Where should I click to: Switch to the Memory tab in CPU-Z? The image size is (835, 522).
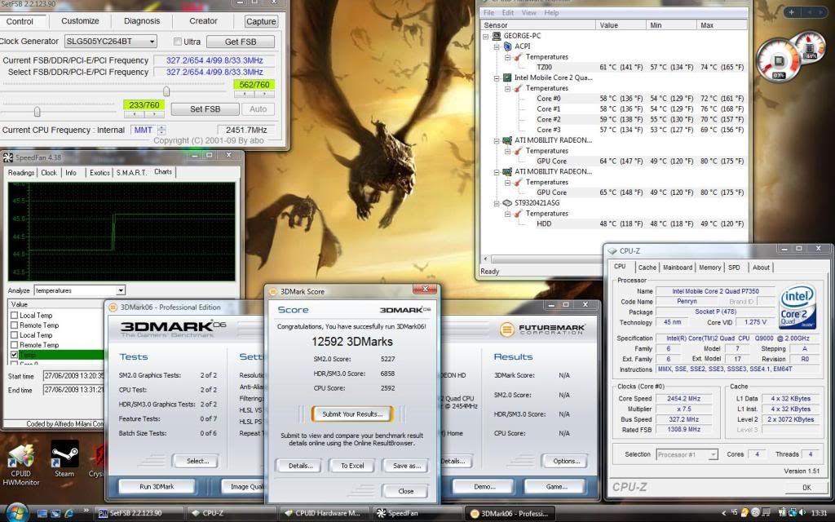[x=710, y=268]
